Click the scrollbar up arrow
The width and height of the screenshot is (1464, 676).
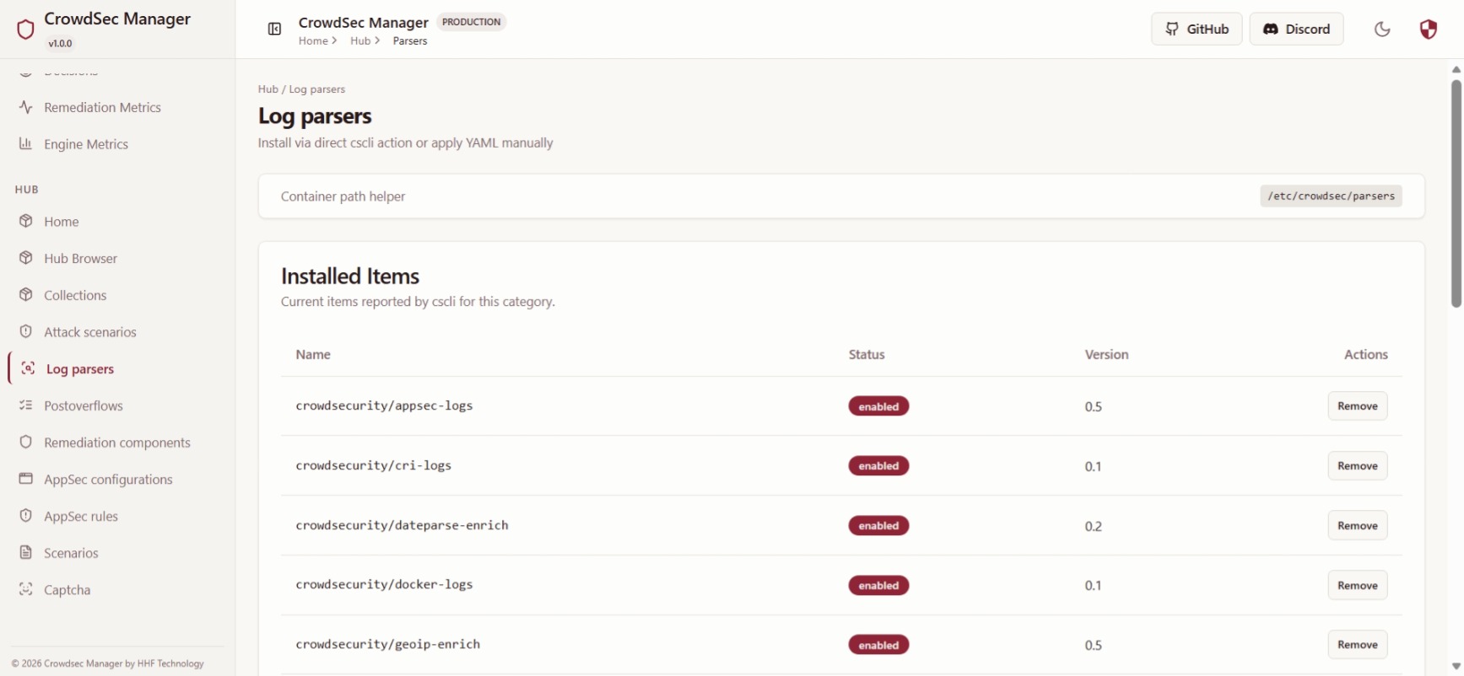(1456, 69)
